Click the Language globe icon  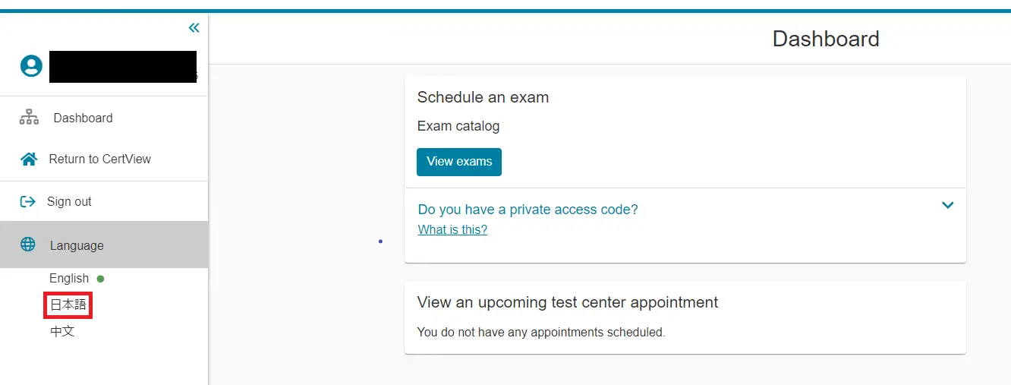pos(28,245)
